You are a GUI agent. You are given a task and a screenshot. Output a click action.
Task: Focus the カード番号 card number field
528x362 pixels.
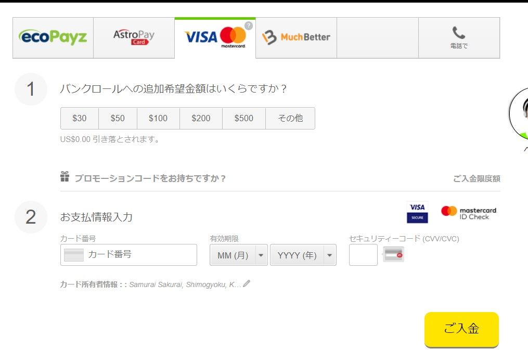(x=128, y=255)
